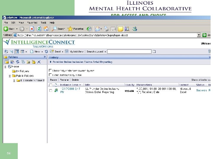Viewport: 213px width, 159px height.
Task: Open the 12/17/2008 instance time link
Action: (x=70, y=90)
